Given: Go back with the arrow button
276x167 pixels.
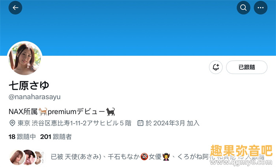Looking at the screenshot, I should click(x=15, y=7).
